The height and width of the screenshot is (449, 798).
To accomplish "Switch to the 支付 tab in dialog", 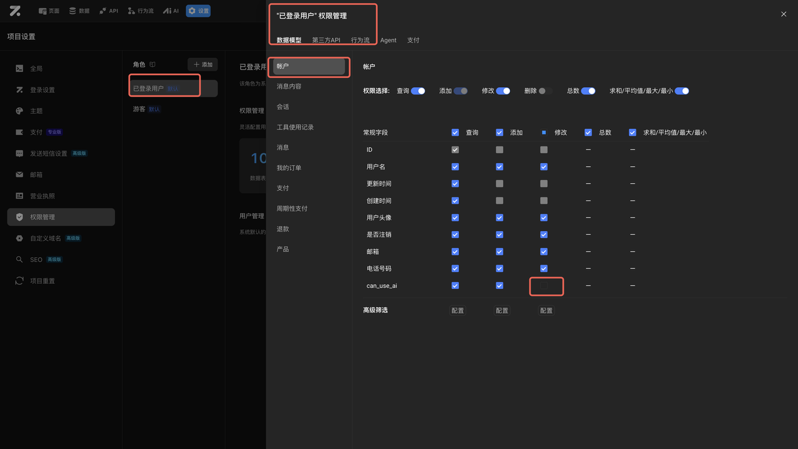I will pos(413,40).
